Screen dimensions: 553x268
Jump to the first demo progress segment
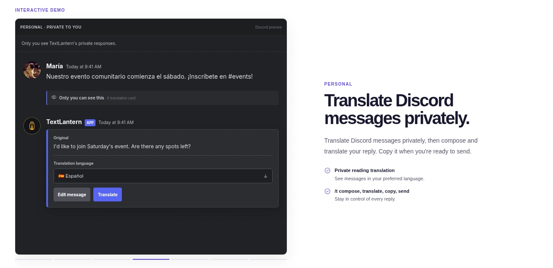tap(34, 259)
